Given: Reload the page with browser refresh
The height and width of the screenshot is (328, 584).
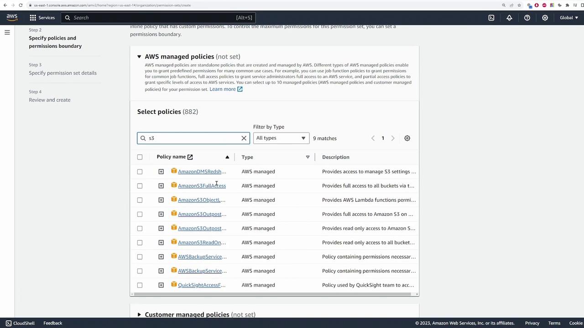Looking at the screenshot, I should tap(21, 5).
